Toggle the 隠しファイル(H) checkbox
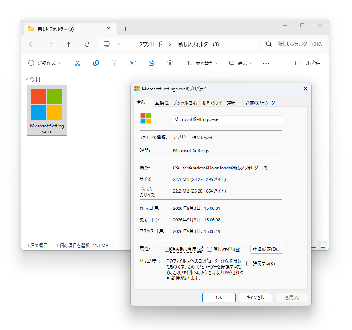This screenshot has height=330, width=352. [x=209, y=249]
